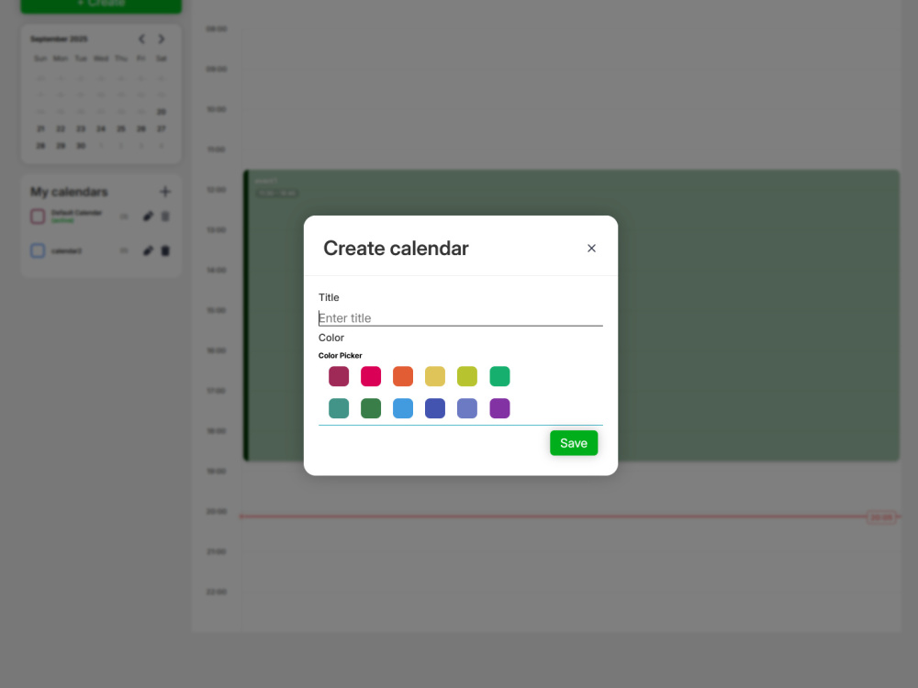The height and width of the screenshot is (688, 918).
Task: Open the green event block in schedule
Action: tap(571, 316)
